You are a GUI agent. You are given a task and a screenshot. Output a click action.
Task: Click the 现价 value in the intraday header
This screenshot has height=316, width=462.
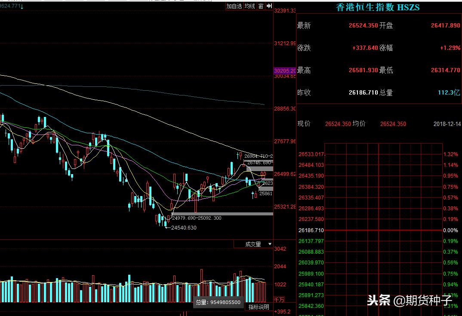tap(338, 124)
